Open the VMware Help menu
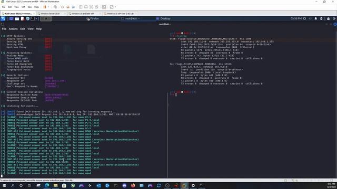 coord(36,7)
